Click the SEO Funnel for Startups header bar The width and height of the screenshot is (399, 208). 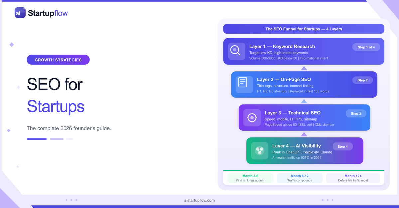tap(304, 29)
